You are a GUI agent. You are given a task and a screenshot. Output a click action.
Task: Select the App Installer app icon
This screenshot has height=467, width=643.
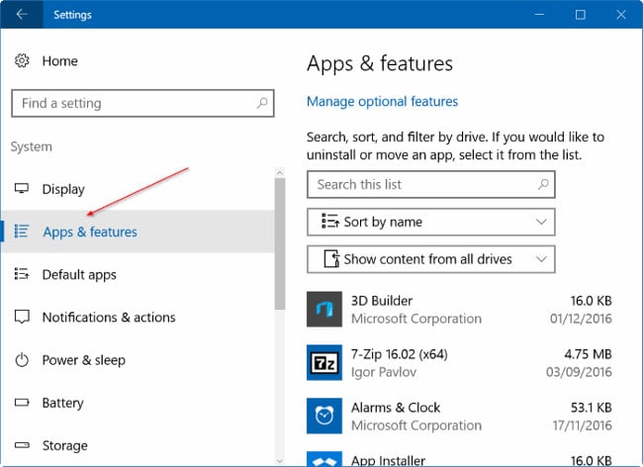[324, 459]
